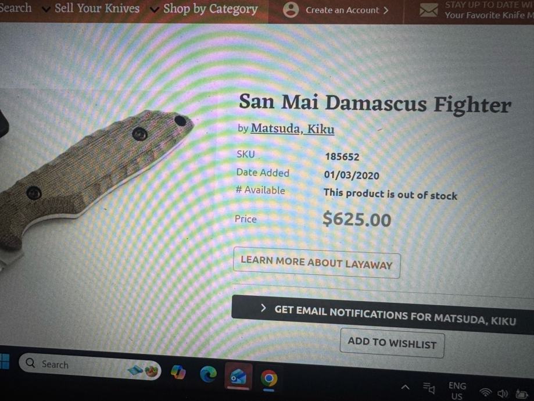
Task: Click Learn More About Layaway button
Action: click(316, 263)
